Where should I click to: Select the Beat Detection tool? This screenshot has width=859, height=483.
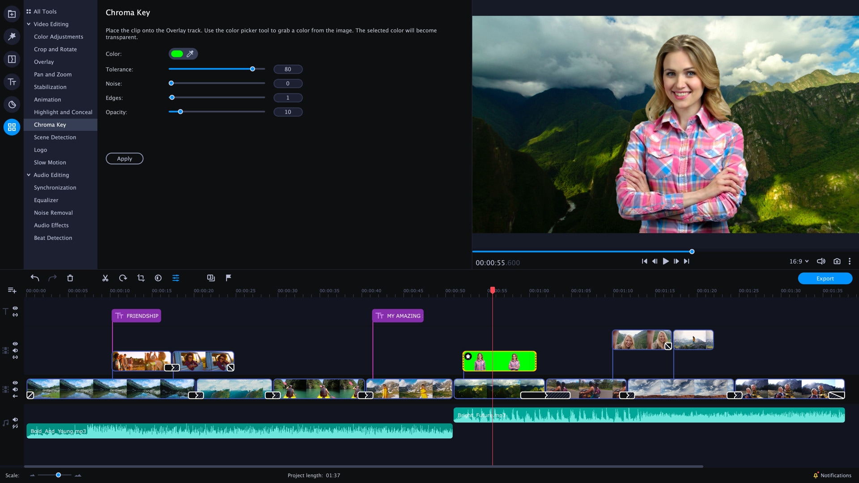52,237
